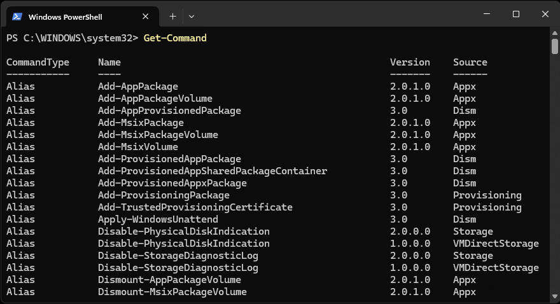Minimize the terminal window
Viewport: 560px width, 304px height.
[486, 14]
